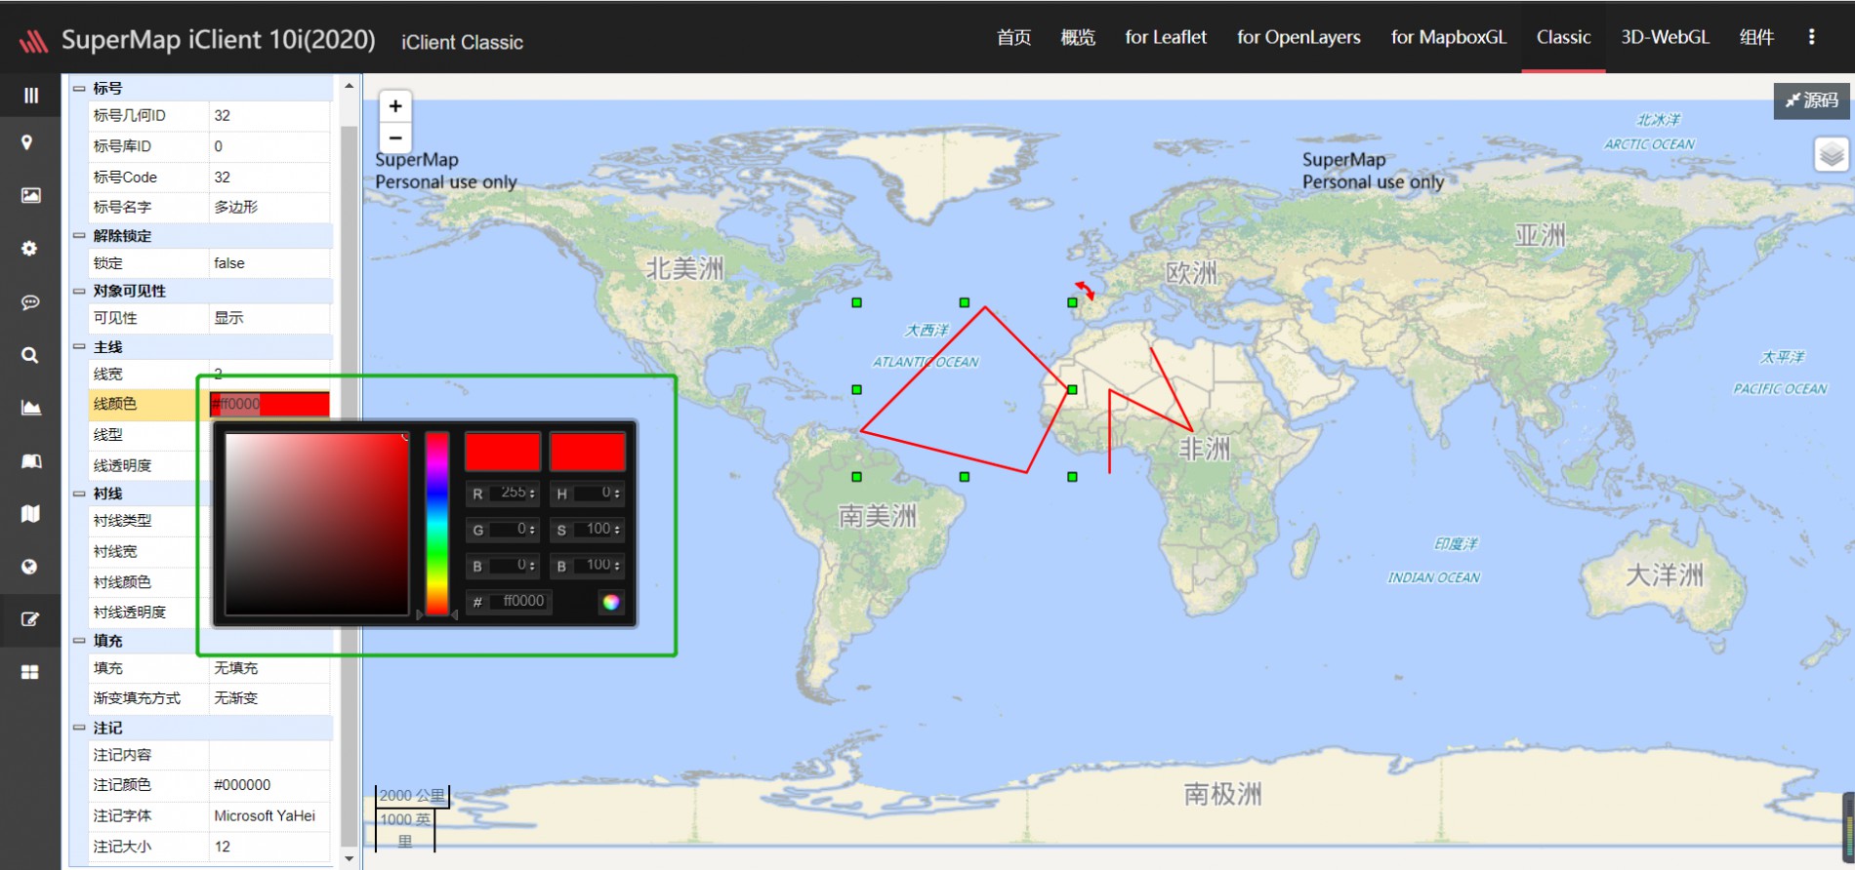Click the saturation-brightness color field
Image resolution: width=1855 pixels, height=870 pixels.
click(316, 524)
